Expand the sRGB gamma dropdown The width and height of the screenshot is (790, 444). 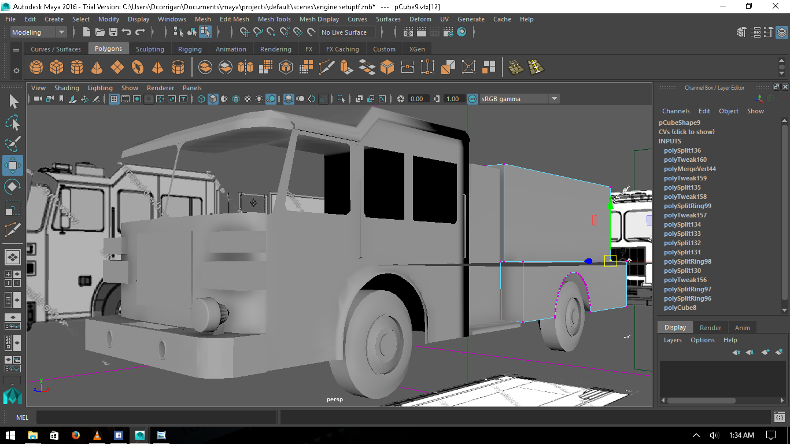click(553, 99)
